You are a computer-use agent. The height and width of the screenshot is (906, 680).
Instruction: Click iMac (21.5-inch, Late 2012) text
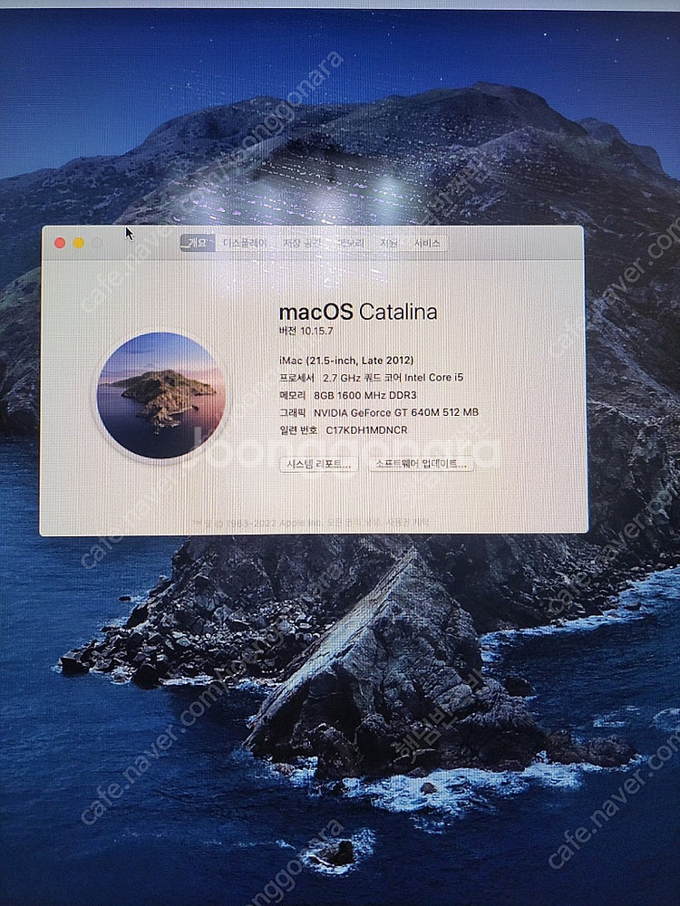tap(346, 360)
